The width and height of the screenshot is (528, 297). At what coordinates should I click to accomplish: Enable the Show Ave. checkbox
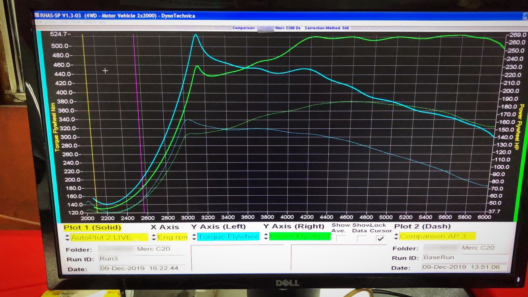(x=341, y=238)
